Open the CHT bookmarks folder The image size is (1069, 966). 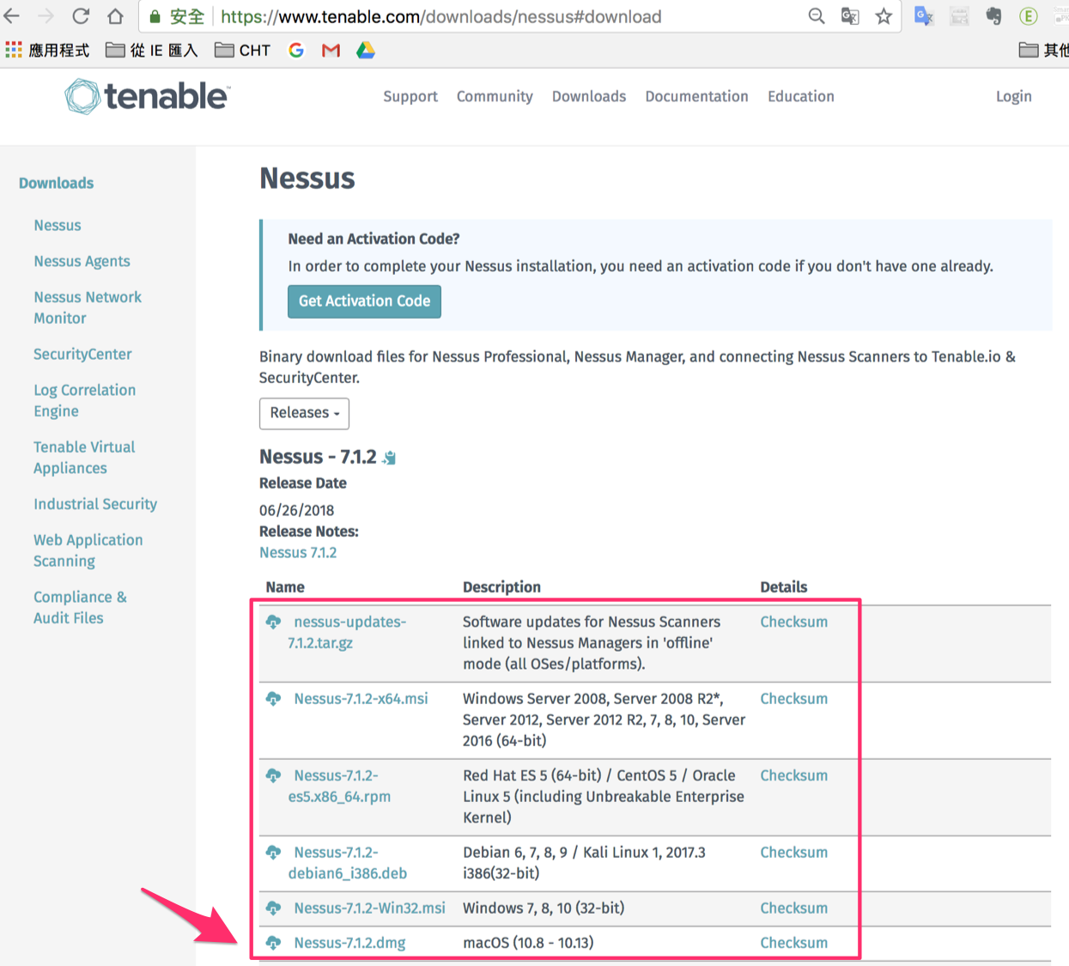click(x=243, y=51)
